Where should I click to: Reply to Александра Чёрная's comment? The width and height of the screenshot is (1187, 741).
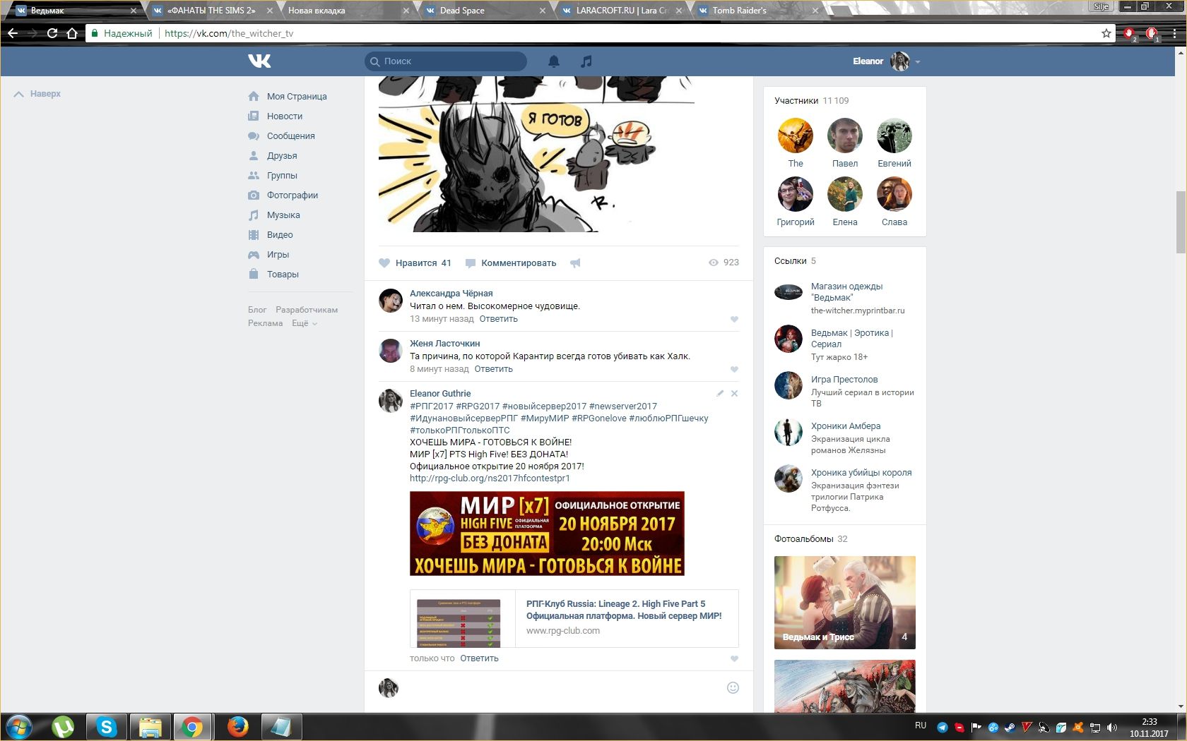point(499,319)
